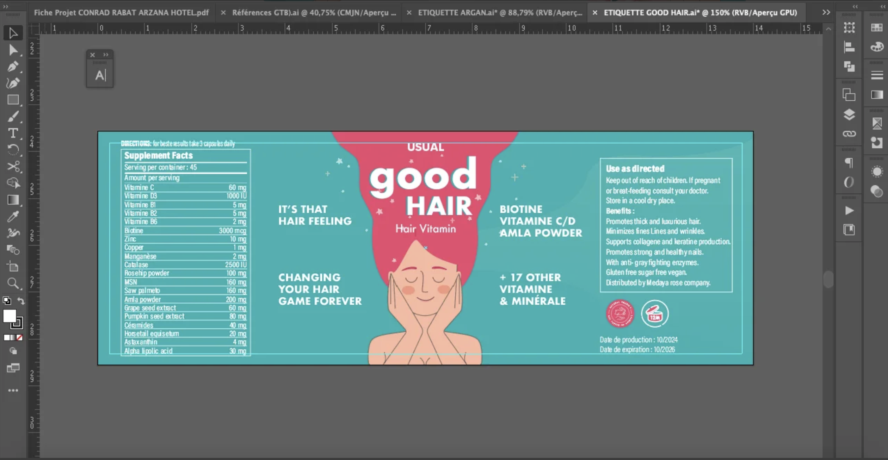Open the Transform panel icon
The height and width of the screenshot is (460, 888).
[849, 27]
